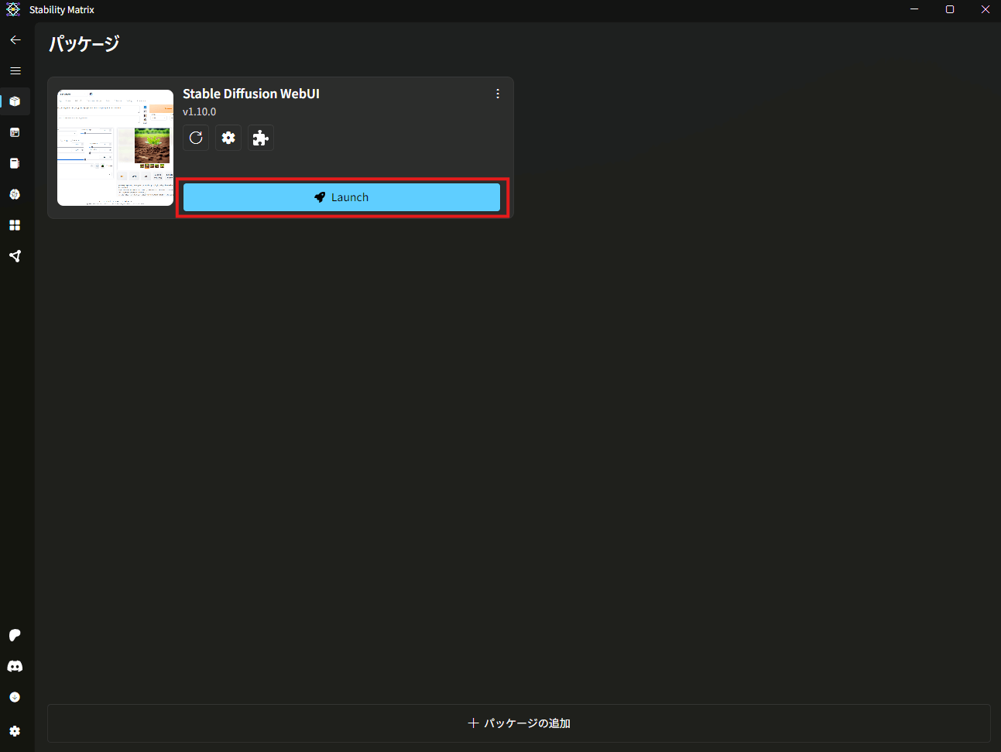The width and height of the screenshot is (1001, 752).
Task: Open extensions puzzle piece button
Action: pos(261,138)
